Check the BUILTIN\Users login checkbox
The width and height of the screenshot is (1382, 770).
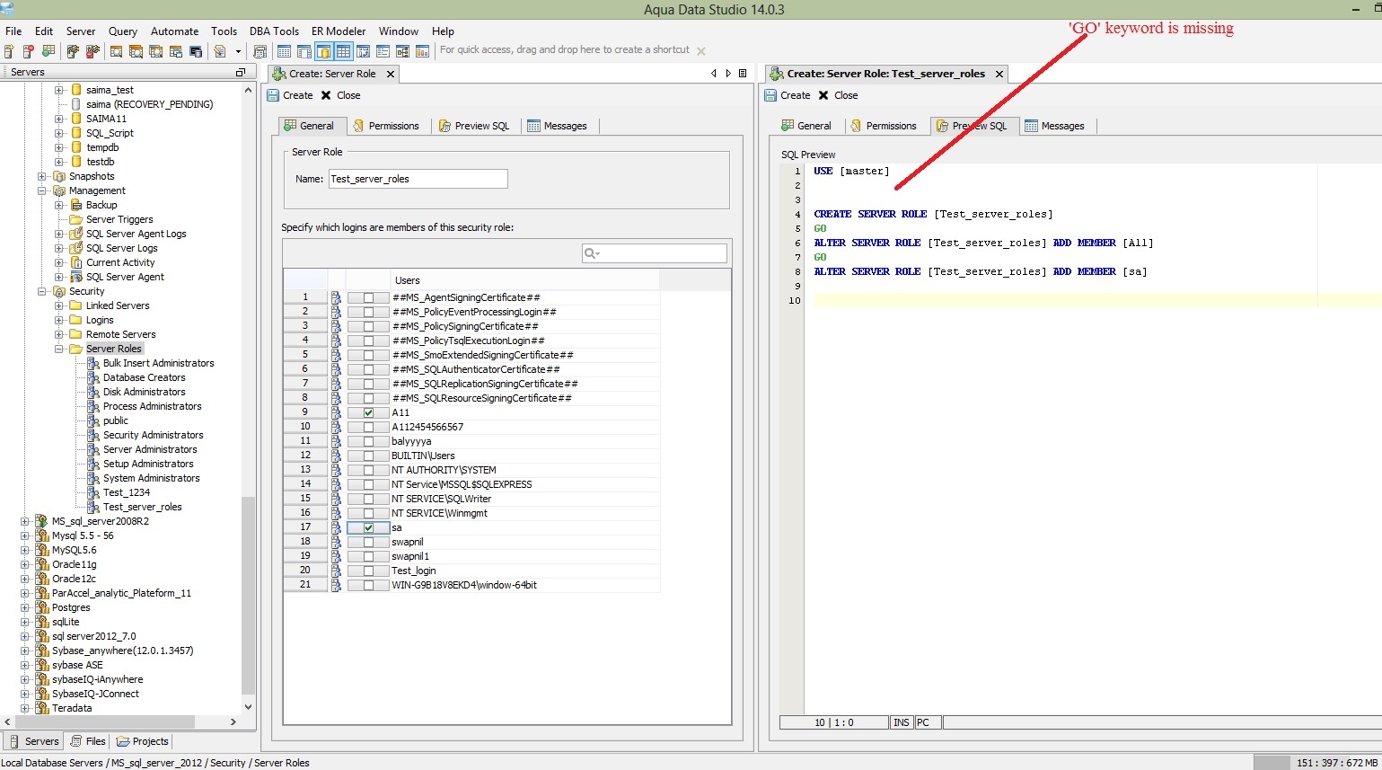pos(368,456)
